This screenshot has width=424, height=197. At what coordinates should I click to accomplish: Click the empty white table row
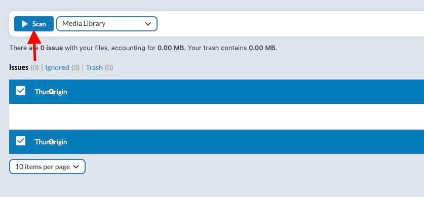[x=216, y=116]
